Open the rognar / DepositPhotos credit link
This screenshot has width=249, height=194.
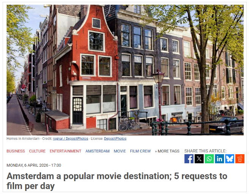(x=70, y=139)
